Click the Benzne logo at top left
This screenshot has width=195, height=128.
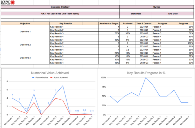8,2
